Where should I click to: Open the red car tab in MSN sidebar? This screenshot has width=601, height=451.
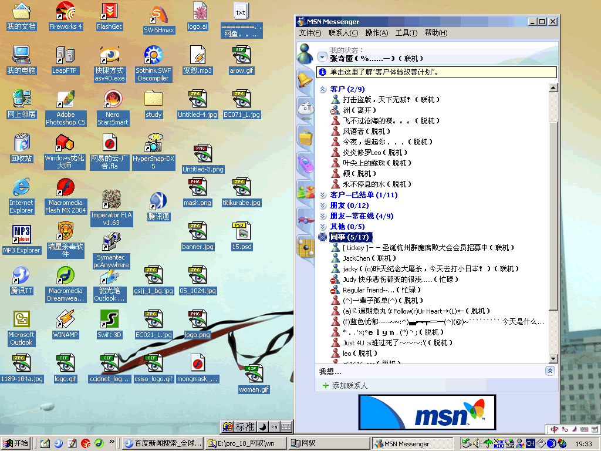point(305,220)
